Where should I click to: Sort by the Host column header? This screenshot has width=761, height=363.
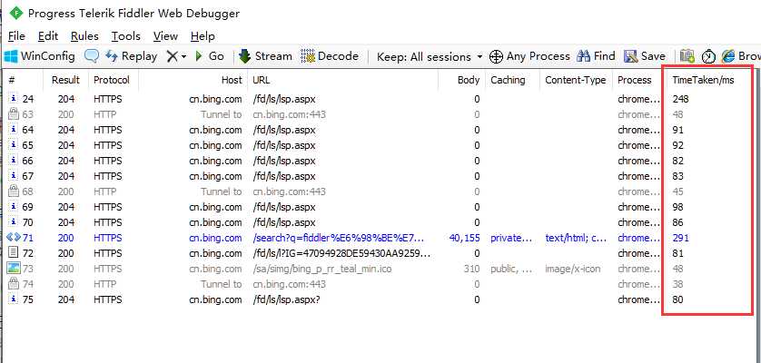pyautogui.click(x=193, y=80)
